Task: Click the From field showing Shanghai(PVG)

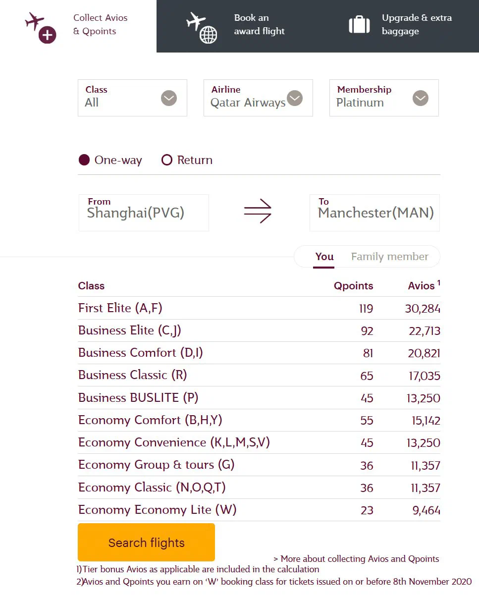Action: click(144, 213)
